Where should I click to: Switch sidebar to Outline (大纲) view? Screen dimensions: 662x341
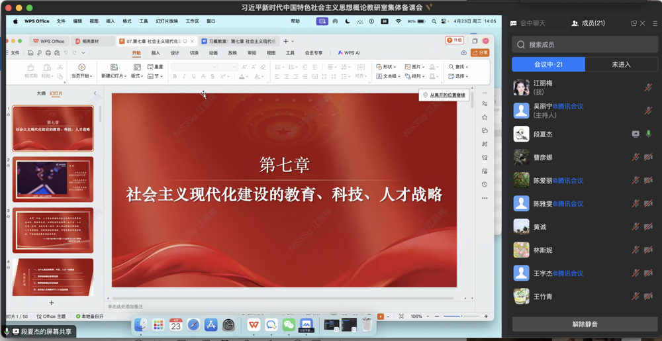(41, 93)
